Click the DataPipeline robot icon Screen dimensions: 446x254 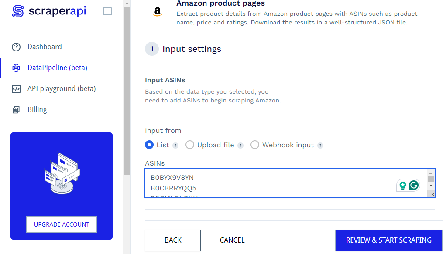[16, 68]
